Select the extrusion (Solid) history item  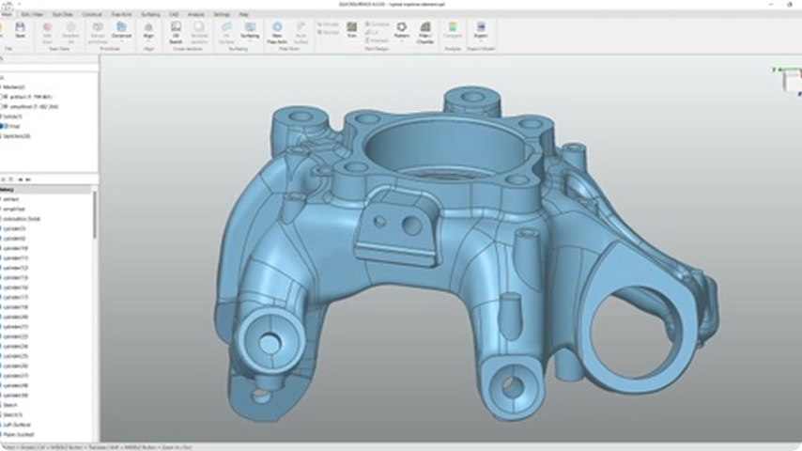tap(23, 219)
